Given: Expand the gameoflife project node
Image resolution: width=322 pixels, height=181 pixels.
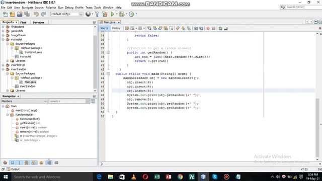Looking at the screenshot, I should coord(3,31).
